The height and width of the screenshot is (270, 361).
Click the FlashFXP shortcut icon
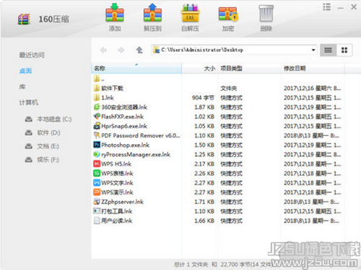coord(97,117)
